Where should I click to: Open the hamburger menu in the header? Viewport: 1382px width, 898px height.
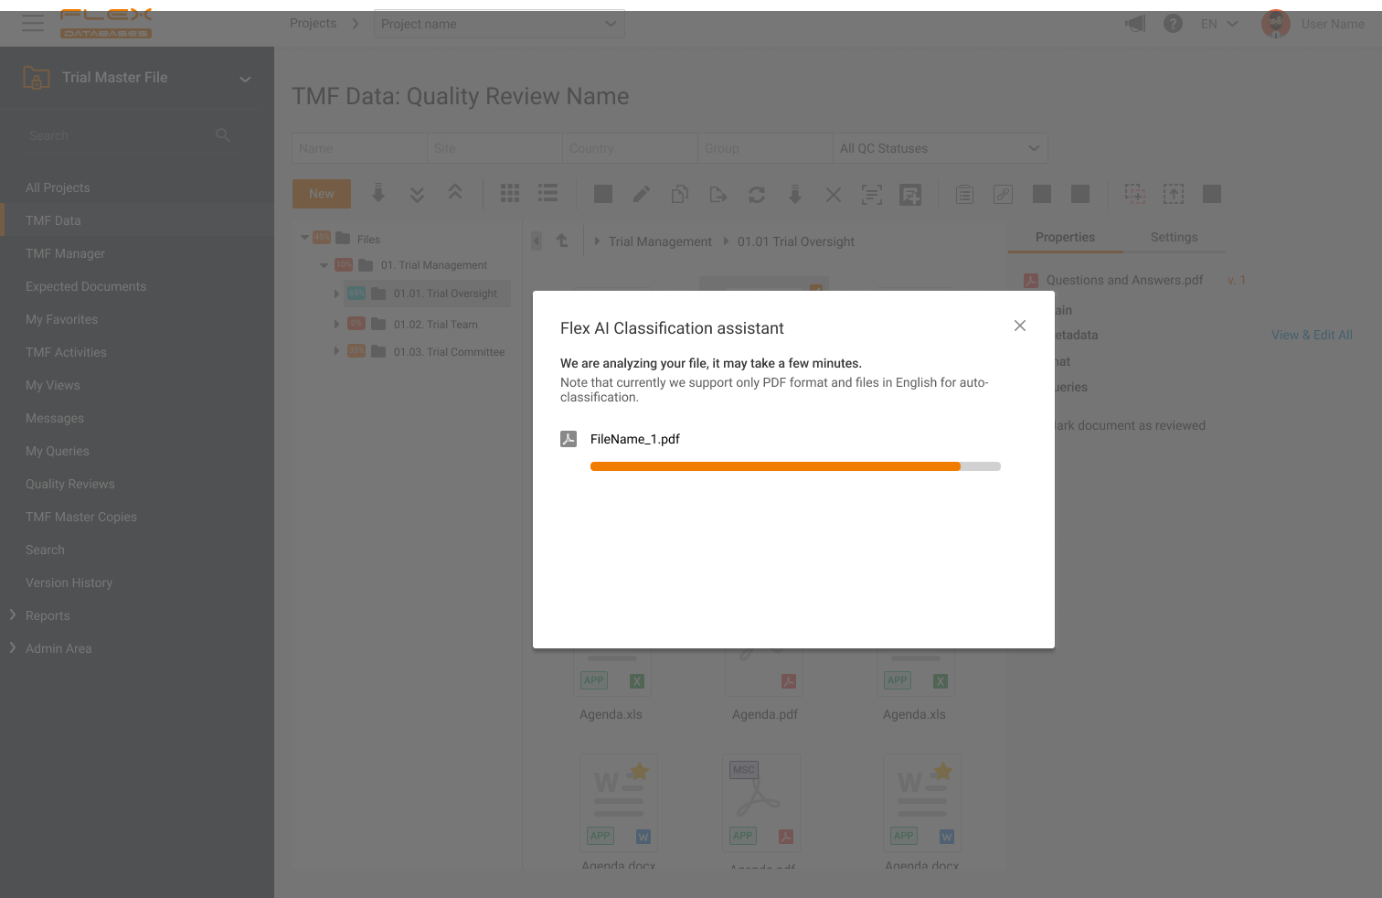point(33,23)
